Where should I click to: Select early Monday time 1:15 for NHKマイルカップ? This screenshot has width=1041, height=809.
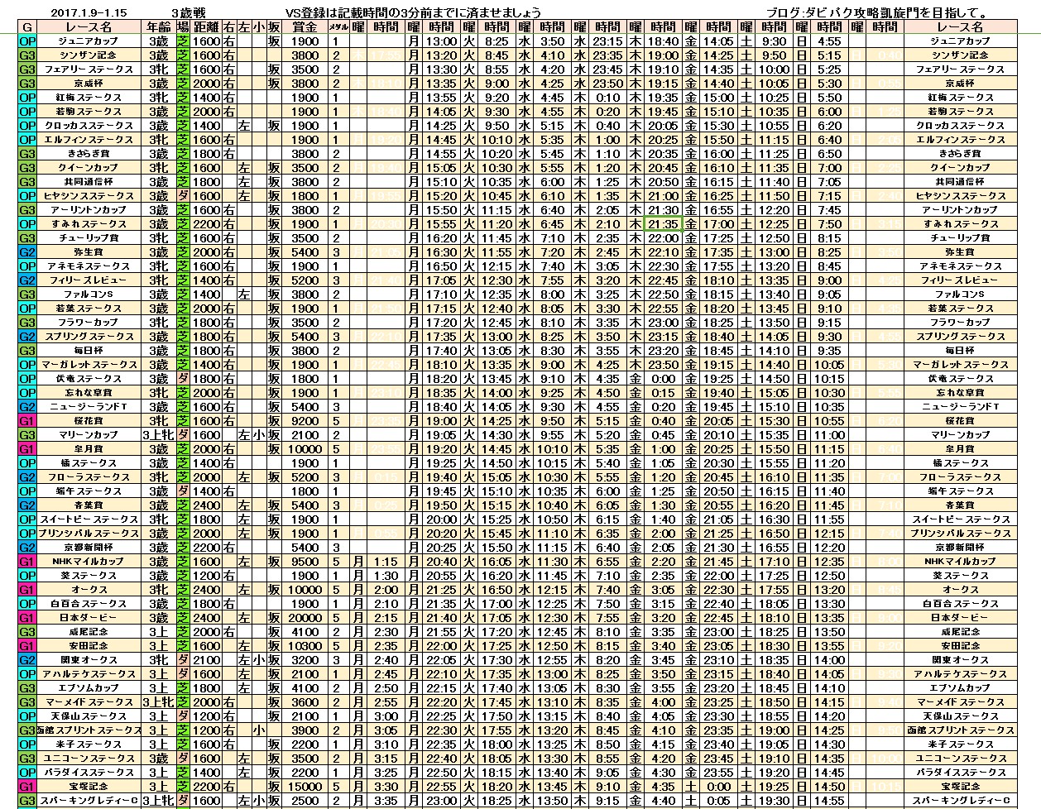tap(386, 562)
